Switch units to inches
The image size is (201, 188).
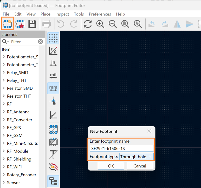(x=53, y=63)
